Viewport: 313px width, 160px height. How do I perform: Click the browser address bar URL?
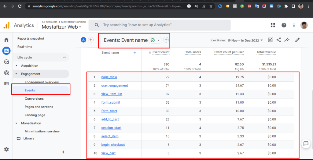(x=108, y=6)
